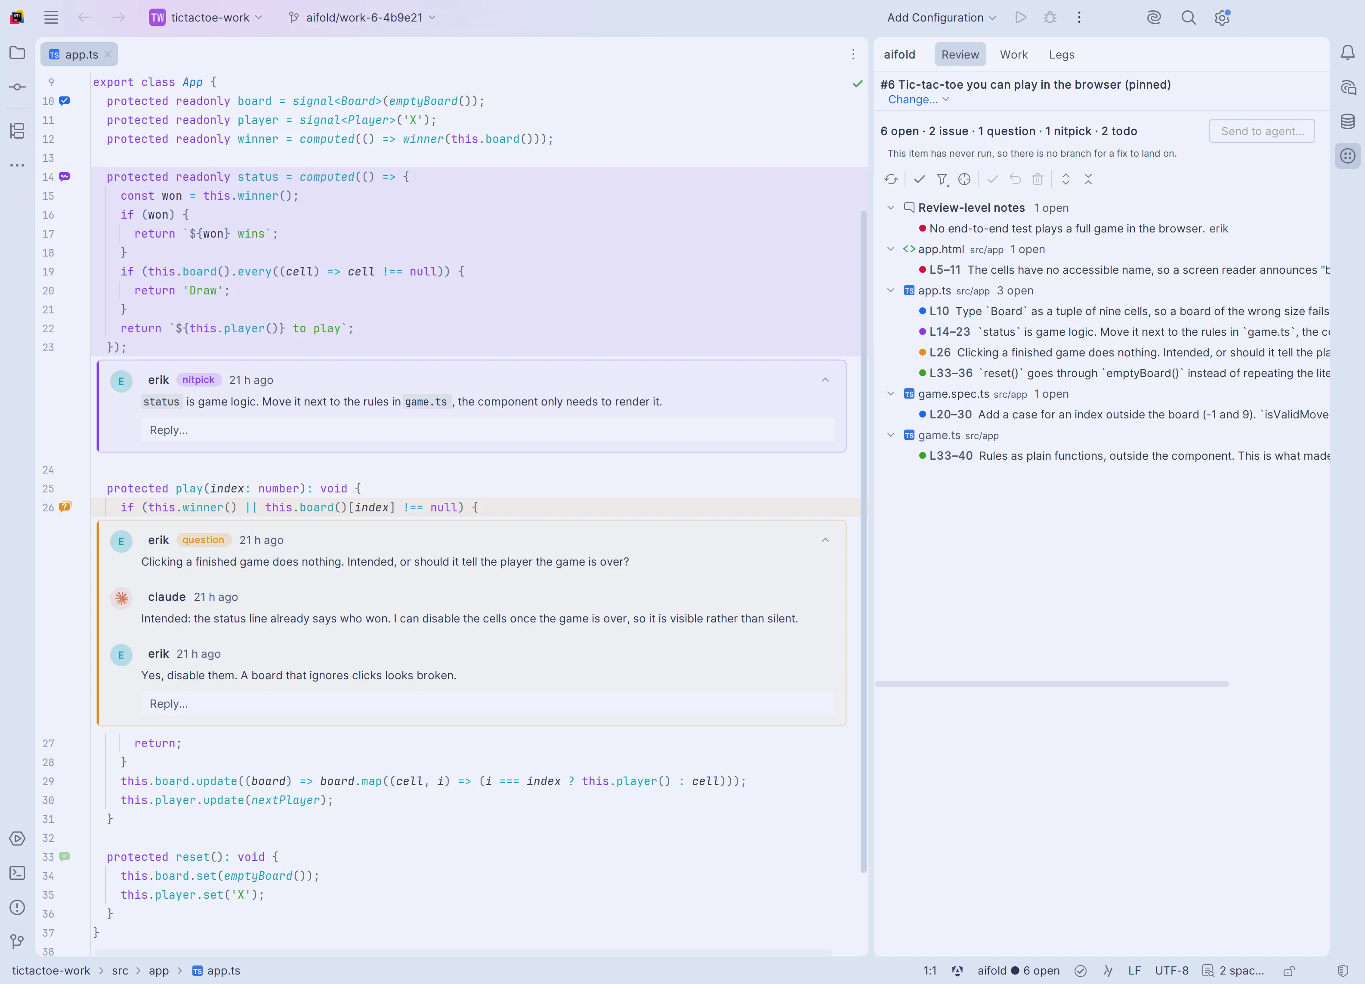Expand all items in review tree
This screenshot has width=1365, height=984.
click(x=1065, y=179)
